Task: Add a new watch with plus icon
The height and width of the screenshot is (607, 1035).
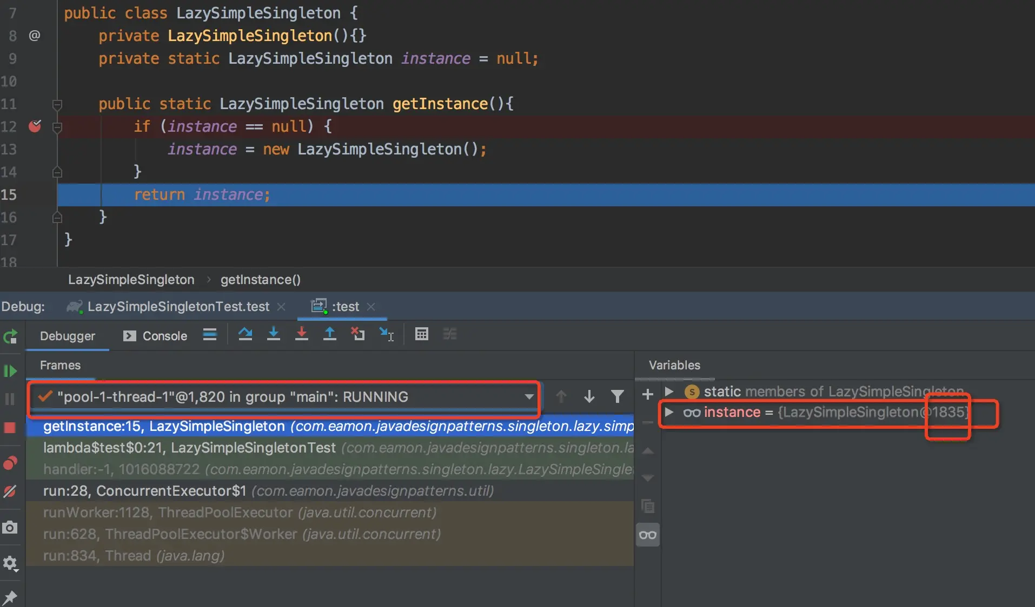Action: [x=647, y=394]
